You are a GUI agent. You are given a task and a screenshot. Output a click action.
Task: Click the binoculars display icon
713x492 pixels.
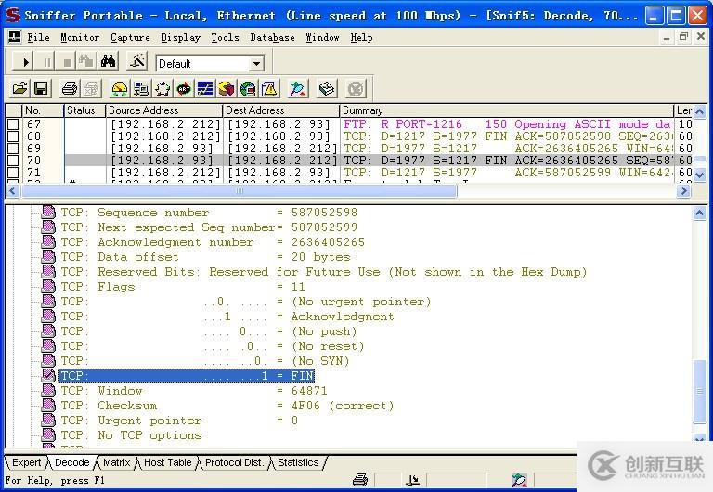[109, 62]
